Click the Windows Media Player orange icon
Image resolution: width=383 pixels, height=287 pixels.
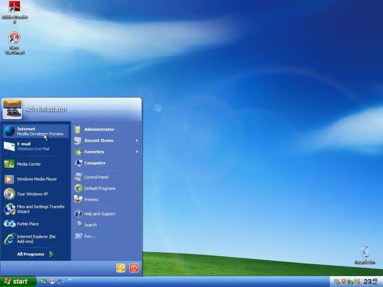9,179
